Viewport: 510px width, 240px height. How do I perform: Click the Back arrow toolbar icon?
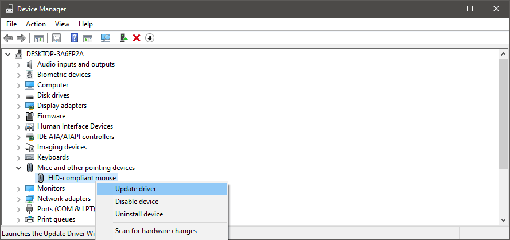[8, 38]
